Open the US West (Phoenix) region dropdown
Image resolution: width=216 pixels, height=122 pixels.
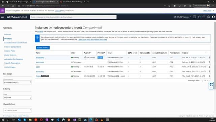(182, 17)
